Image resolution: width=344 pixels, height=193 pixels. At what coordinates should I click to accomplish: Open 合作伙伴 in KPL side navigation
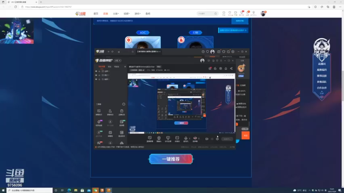pyautogui.click(x=322, y=88)
